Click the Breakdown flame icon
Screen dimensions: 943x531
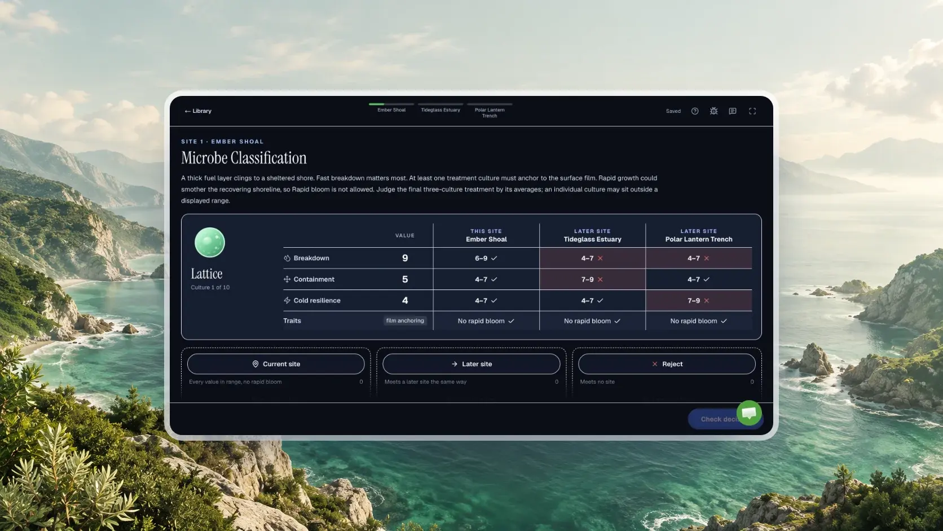click(287, 258)
